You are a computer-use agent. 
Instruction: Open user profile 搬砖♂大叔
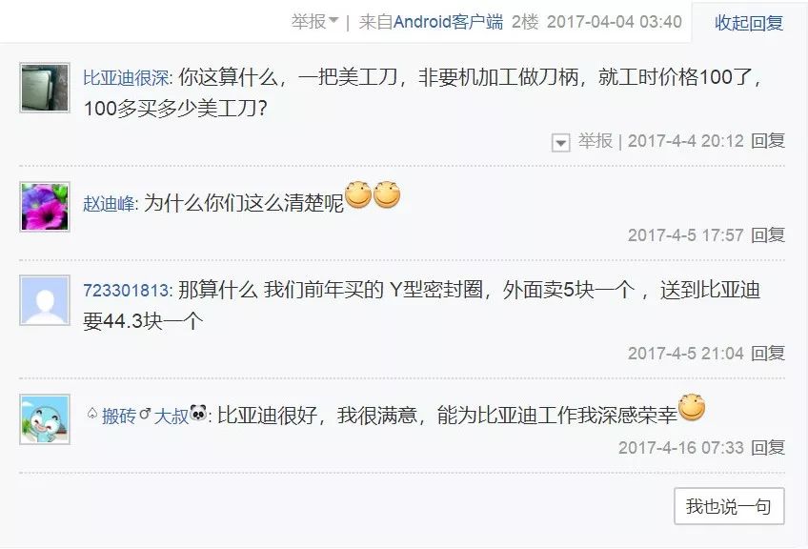point(146,416)
